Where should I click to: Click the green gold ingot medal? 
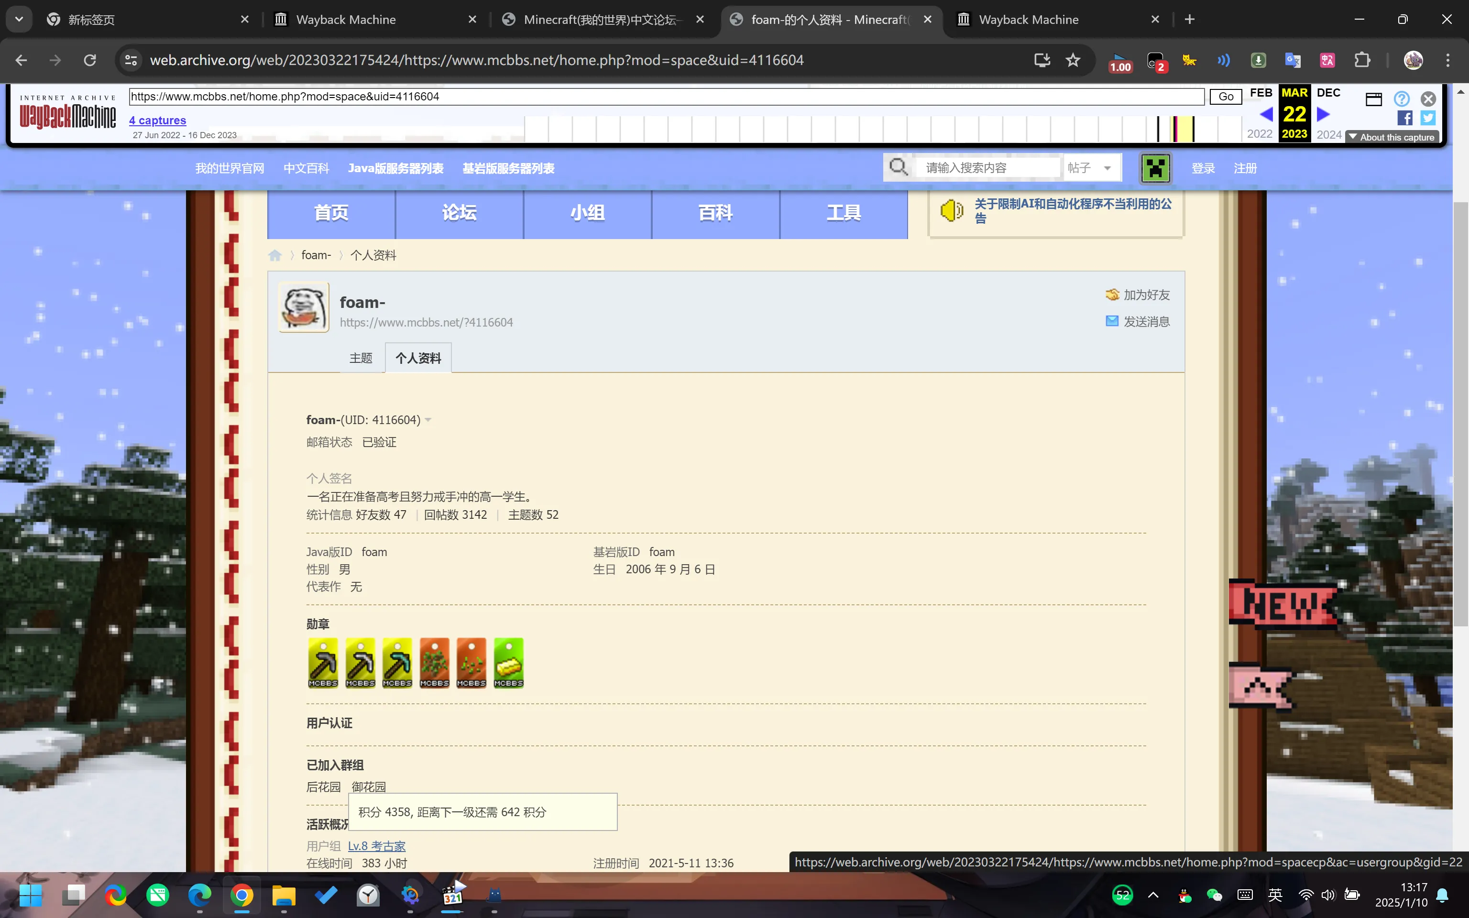point(509,662)
